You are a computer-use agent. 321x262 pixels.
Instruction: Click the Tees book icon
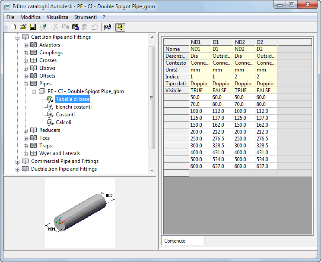pyautogui.click(x=34, y=138)
